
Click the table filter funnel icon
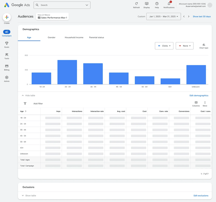click(x=25, y=103)
